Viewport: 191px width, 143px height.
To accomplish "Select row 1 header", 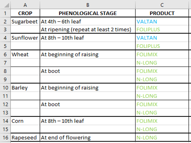I will click(5, 13).
